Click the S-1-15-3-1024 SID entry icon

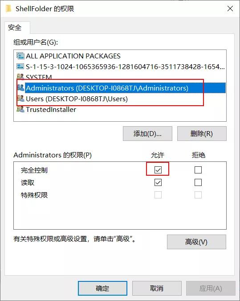[20, 66]
